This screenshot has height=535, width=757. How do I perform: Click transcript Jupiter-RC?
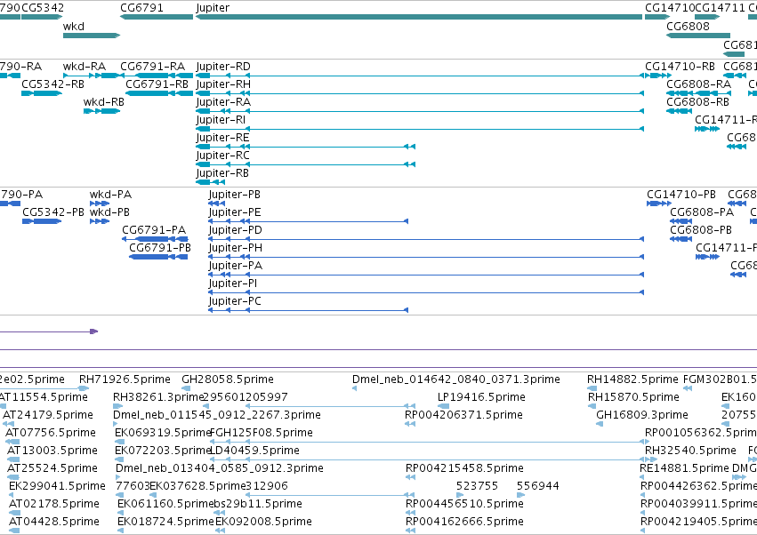[x=306, y=164]
